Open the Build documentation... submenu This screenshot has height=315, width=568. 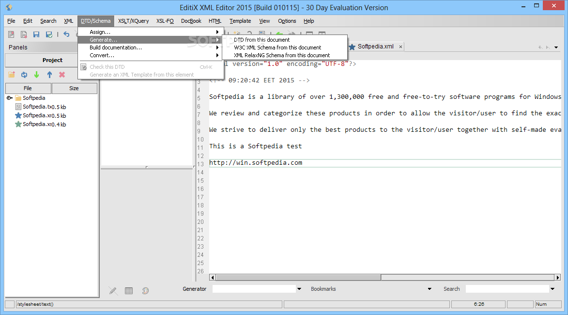click(x=151, y=47)
